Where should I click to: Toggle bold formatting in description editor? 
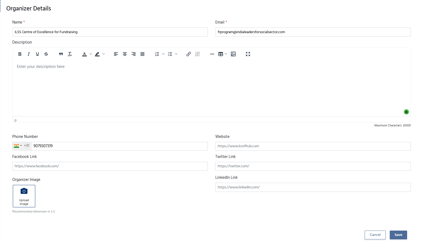click(20, 54)
